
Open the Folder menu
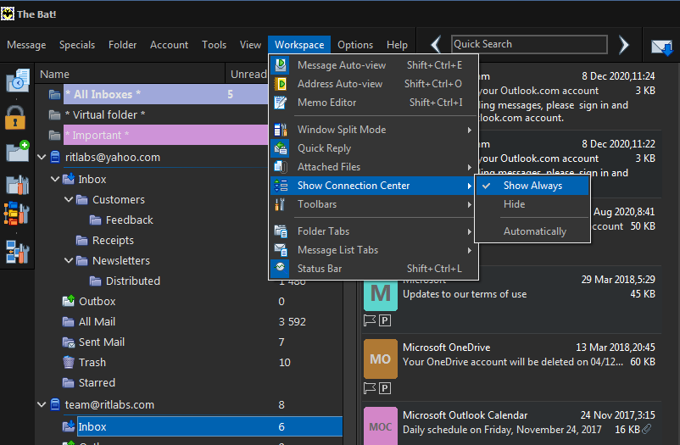click(x=122, y=45)
